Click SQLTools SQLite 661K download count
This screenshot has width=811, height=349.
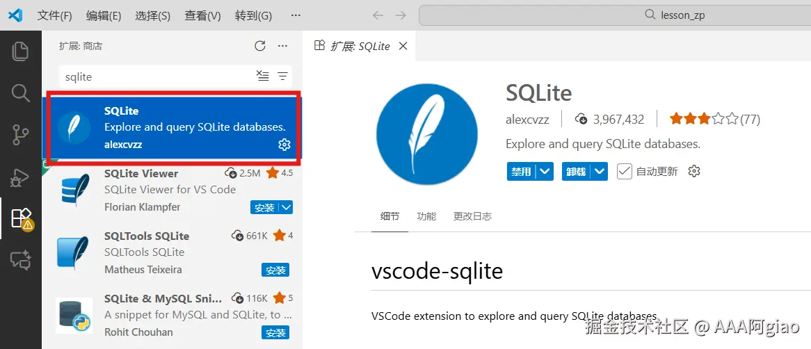(250, 236)
